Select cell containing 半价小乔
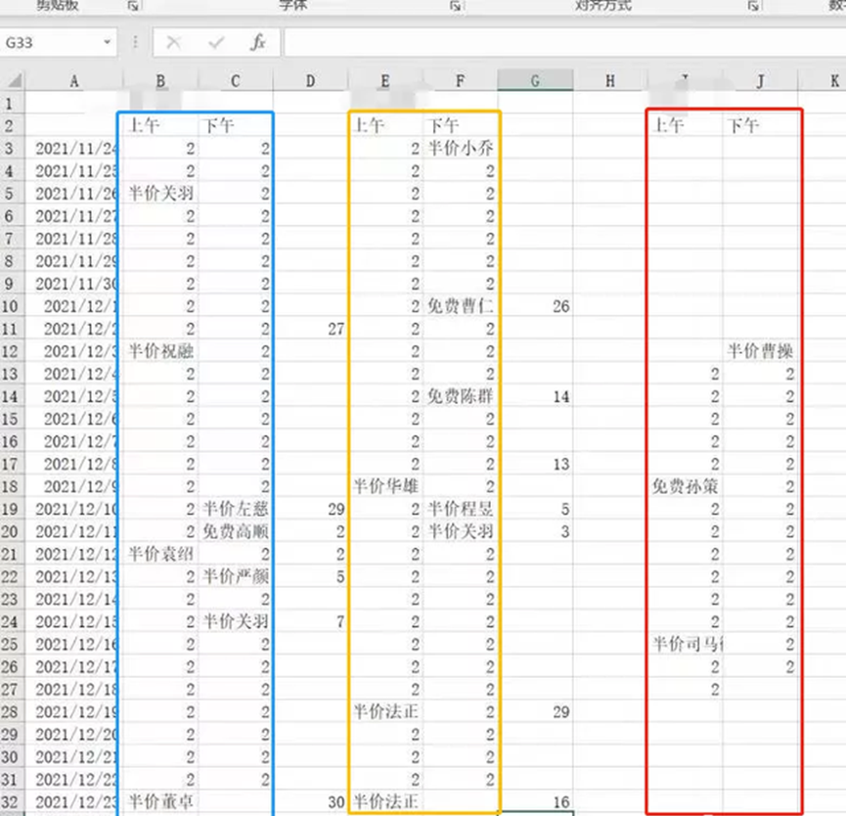Image resolution: width=846 pixels, height=816 pixels. (462, 149)
